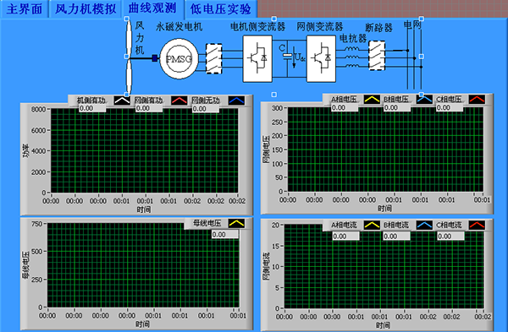Toggle the breaker switch beside PMSG generator
Image resolution: width=508 pixels, height=332 pixels.
click(214, 58)
